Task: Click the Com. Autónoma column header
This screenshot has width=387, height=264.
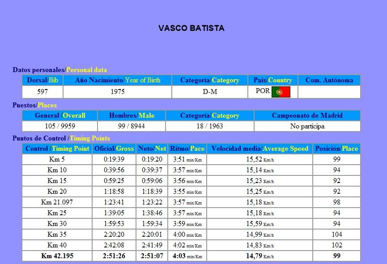Action: 330,80
